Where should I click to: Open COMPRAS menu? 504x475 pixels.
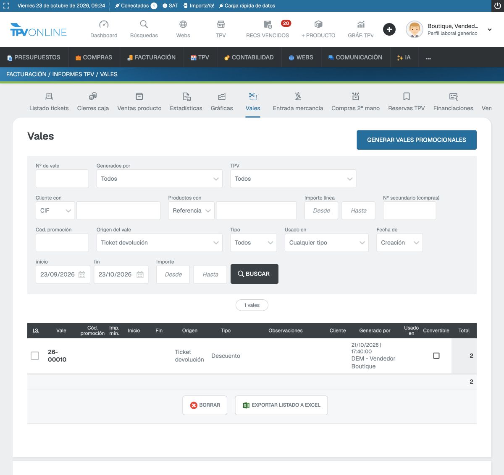94,57
